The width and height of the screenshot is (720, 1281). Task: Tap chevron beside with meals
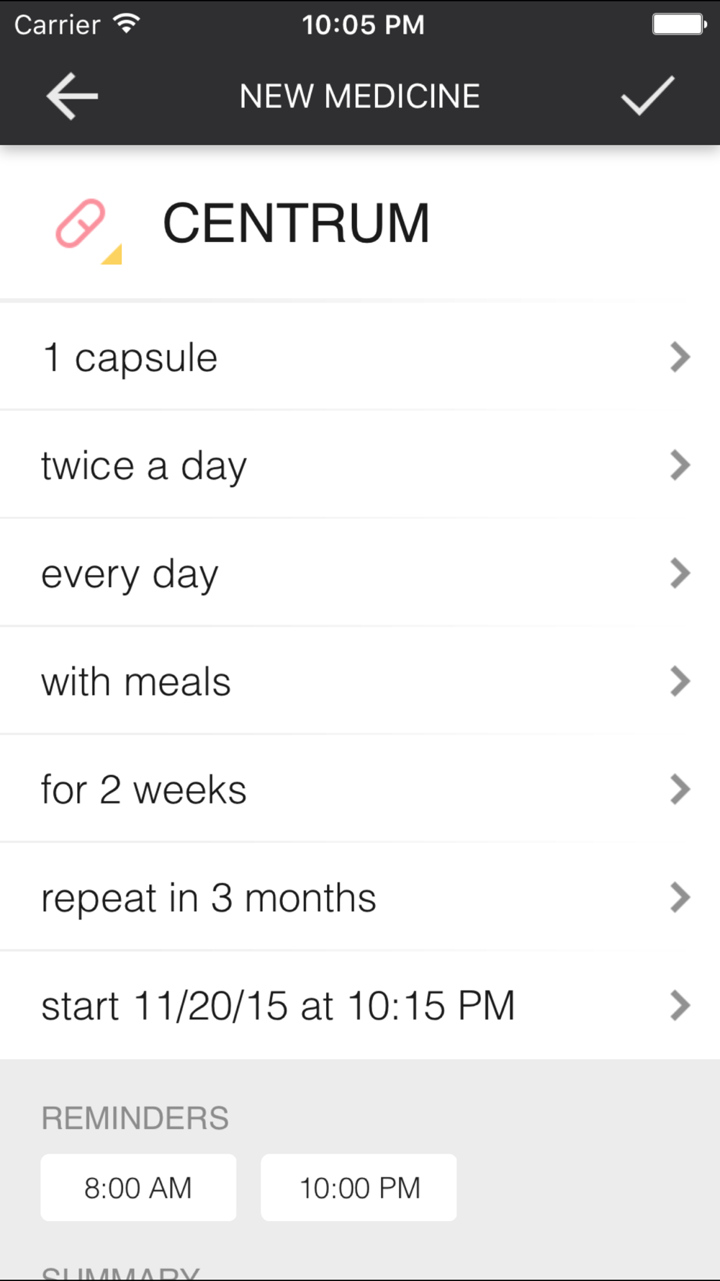tap(680, 682)
